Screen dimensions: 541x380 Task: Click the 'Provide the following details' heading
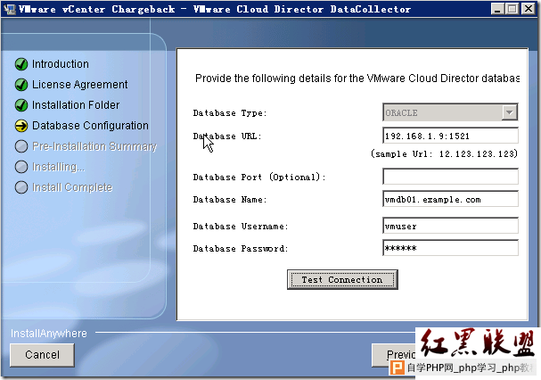point(357,78)
